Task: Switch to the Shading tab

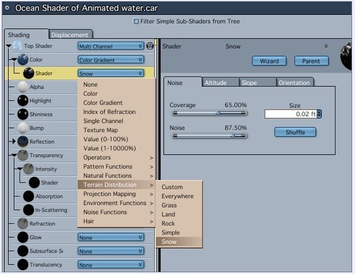Action: click(26, 35)
